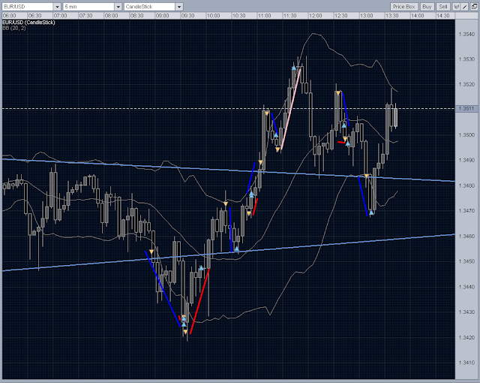Click the 07:30 time axis label
The width and height of the screenshot is (480, 383).
85,16
